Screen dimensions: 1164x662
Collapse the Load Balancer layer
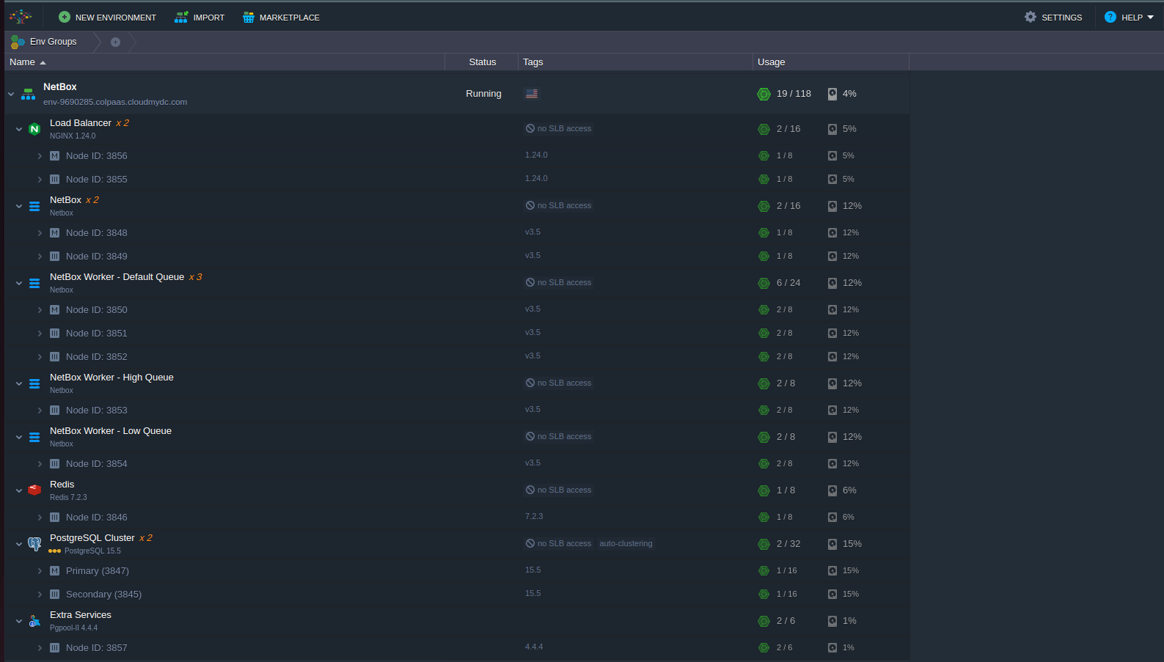coord(19,129)
